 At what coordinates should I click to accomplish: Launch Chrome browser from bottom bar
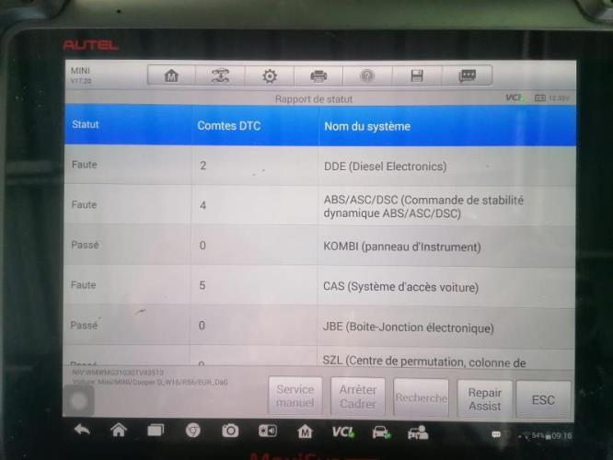point(193,431)
